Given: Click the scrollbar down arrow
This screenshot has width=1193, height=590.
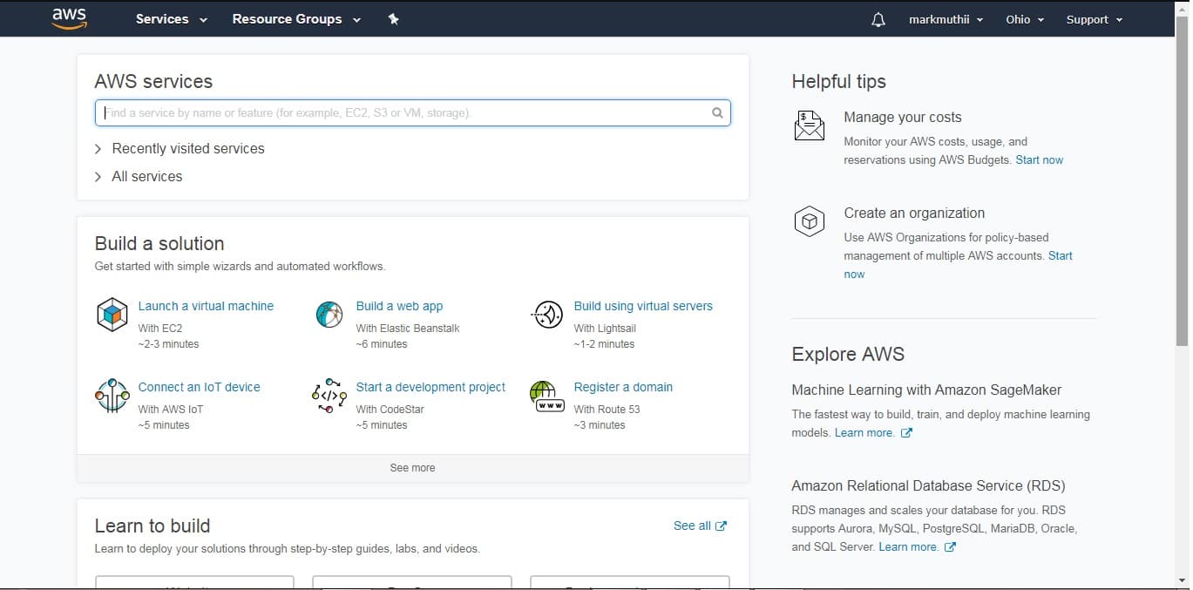Looking at the screenshot, I should [1182, 580].
